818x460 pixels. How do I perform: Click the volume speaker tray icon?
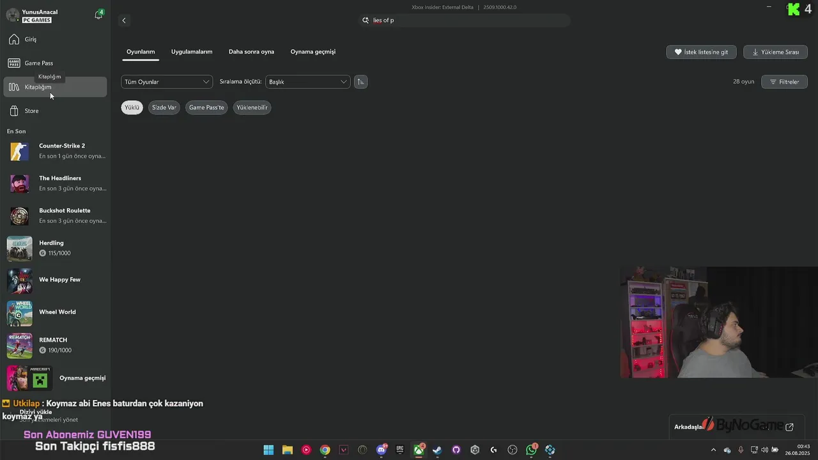click(765, 450)
